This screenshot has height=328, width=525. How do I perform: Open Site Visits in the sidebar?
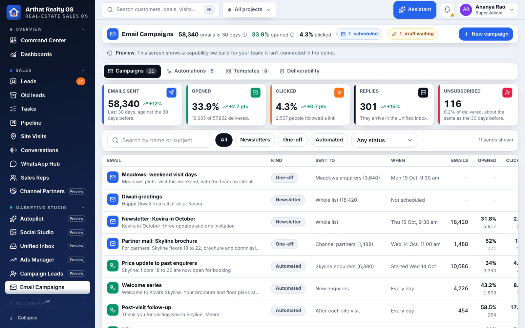tap(48, 136)
